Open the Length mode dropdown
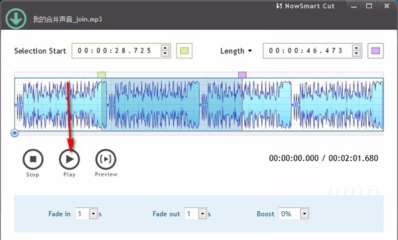 (x=236, y=51)
